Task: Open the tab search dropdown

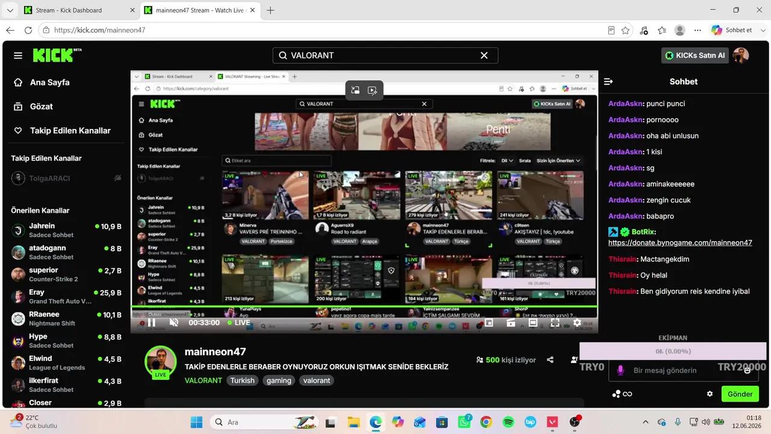Action: point(10,10)
